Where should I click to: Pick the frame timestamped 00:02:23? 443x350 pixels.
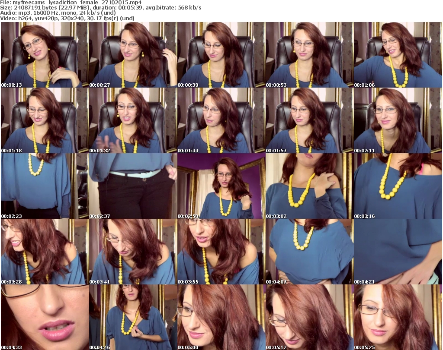[45, 186]
